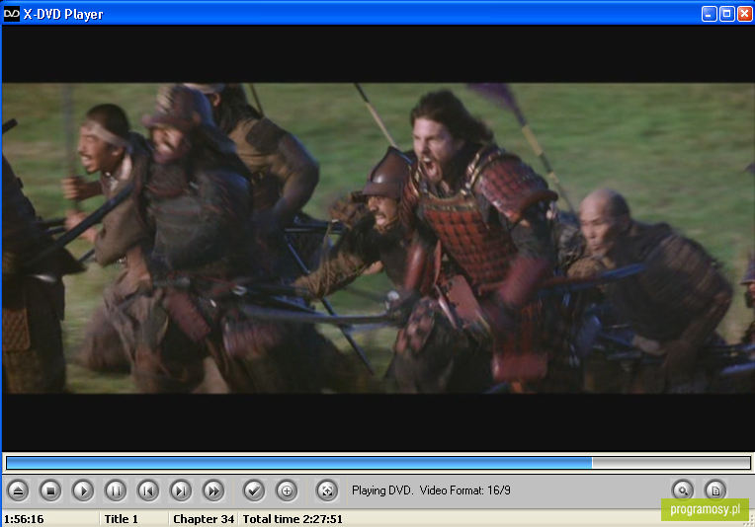Click the checkmark icon button
Viewport: 755px width, 527px height.
[x=254, y=490]
